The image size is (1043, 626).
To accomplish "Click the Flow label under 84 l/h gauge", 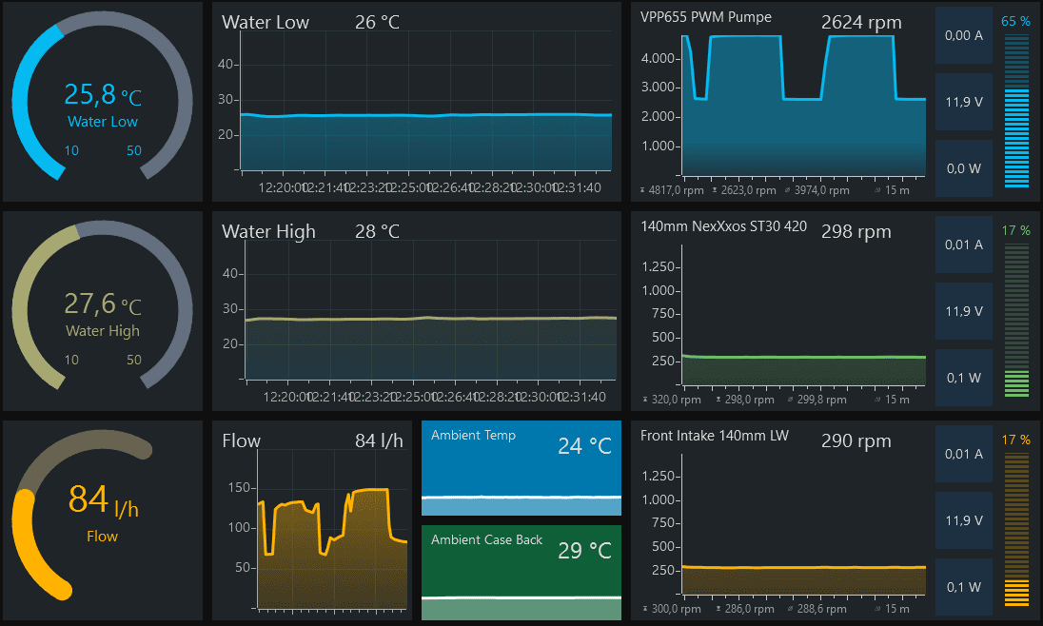I will coord(102,537).
